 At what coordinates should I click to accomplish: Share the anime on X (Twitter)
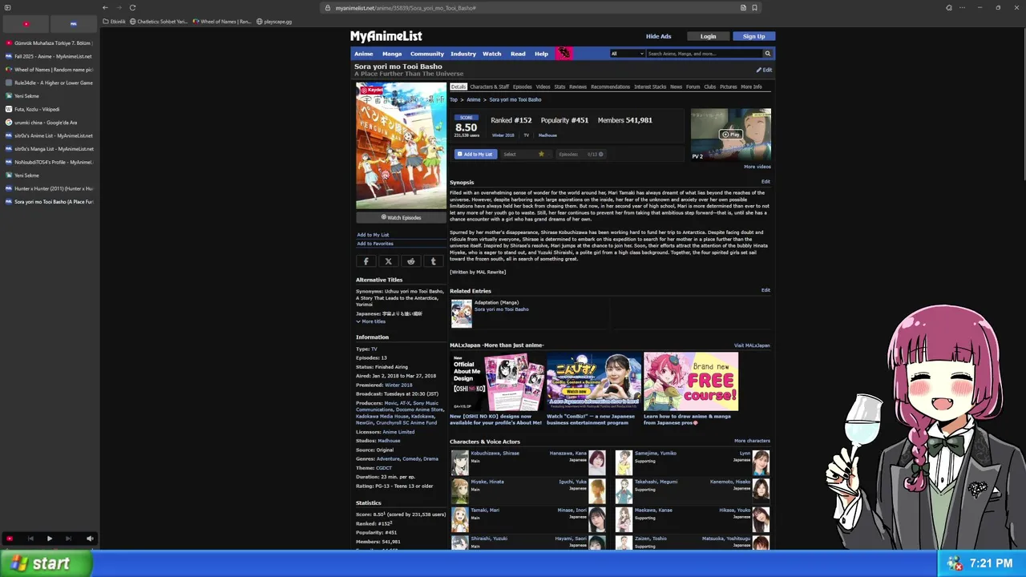(x=389, y=261)
